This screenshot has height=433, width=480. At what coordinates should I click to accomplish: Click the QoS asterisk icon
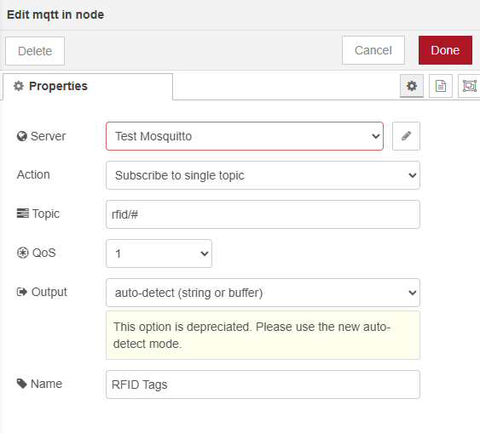23,253
